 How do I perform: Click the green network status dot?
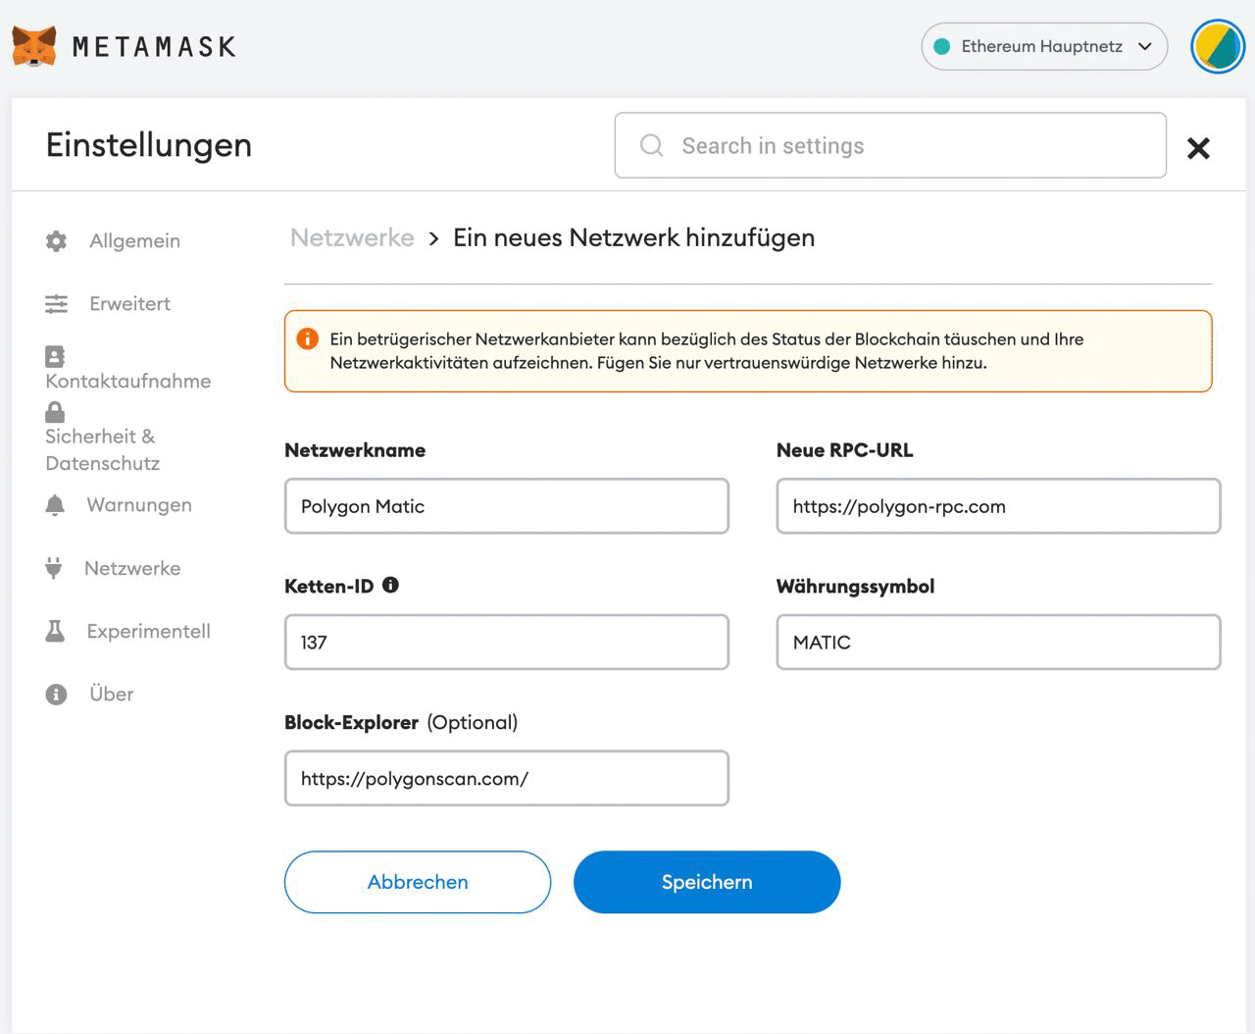pos(942,46)
